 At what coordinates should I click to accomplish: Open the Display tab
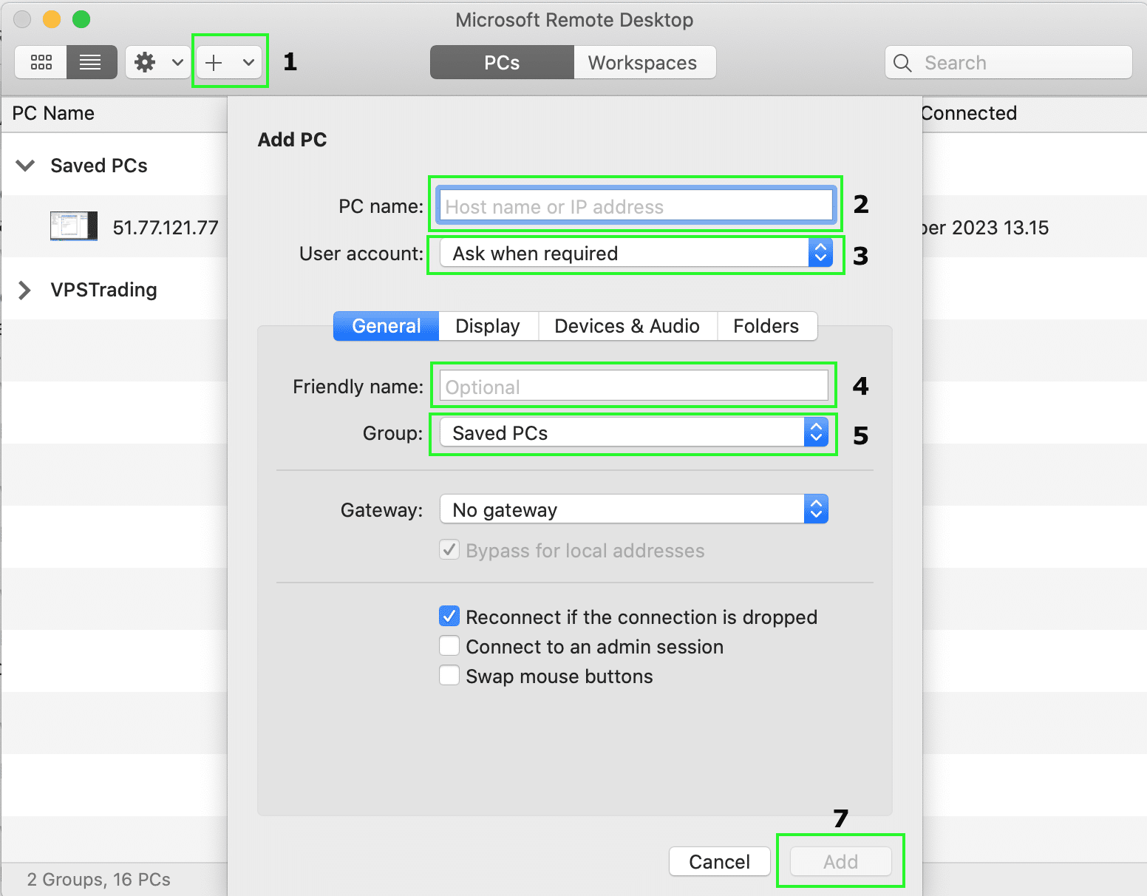click(488, 326)
